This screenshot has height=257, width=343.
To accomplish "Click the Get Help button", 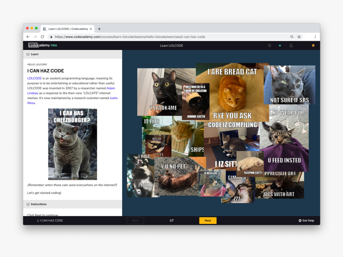I will pos(306,221).
